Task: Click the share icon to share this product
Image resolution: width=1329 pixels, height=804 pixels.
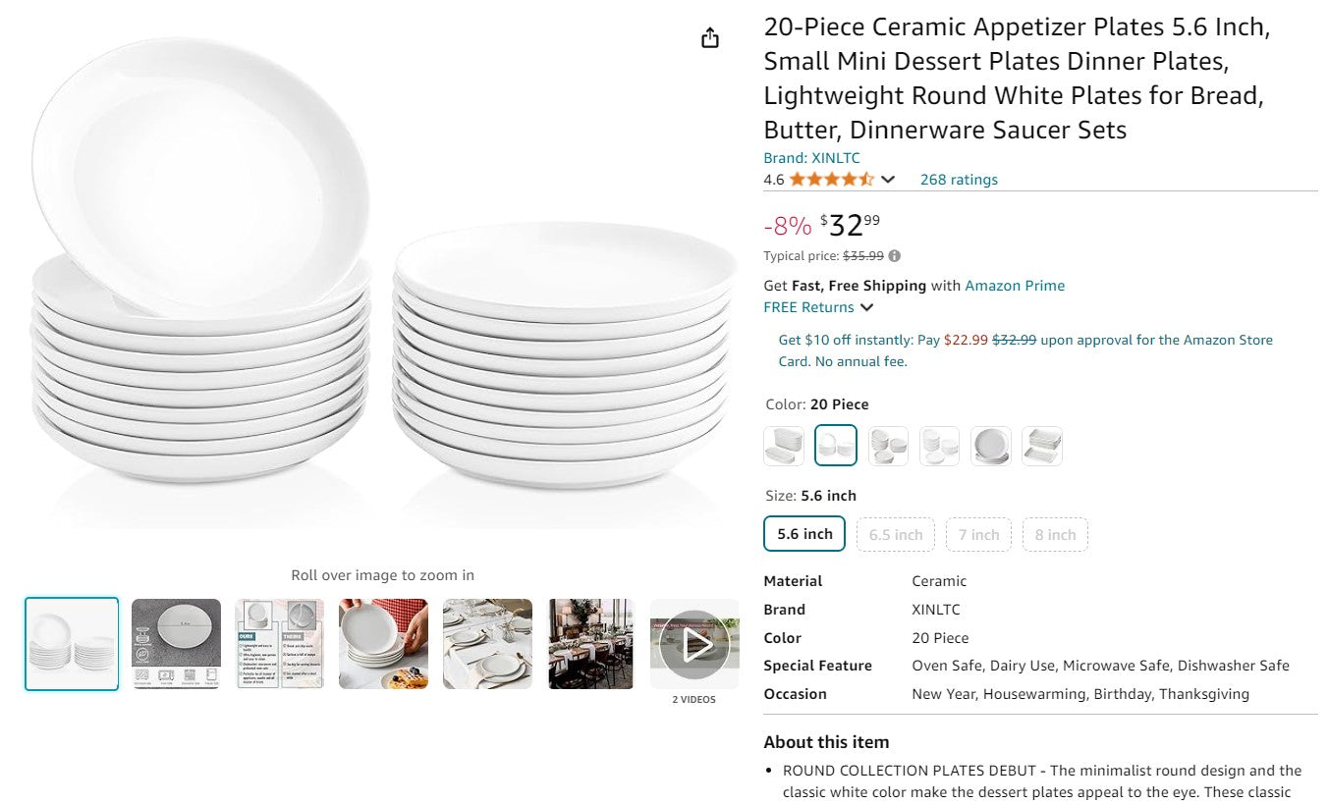Action: pyautogui.click(x=709, y=36)
